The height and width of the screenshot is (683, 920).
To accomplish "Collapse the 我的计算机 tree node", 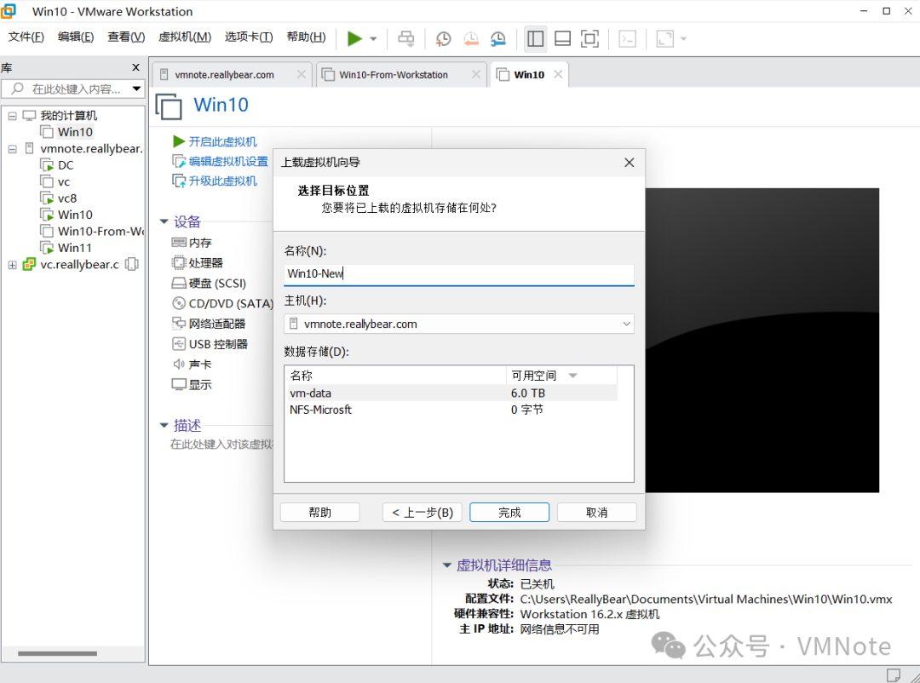I will 12,116.
